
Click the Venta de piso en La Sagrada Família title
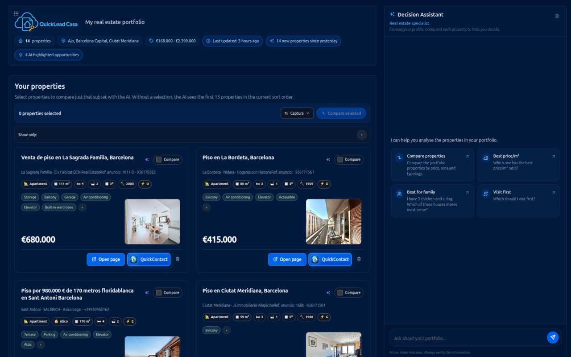(77, 158)
